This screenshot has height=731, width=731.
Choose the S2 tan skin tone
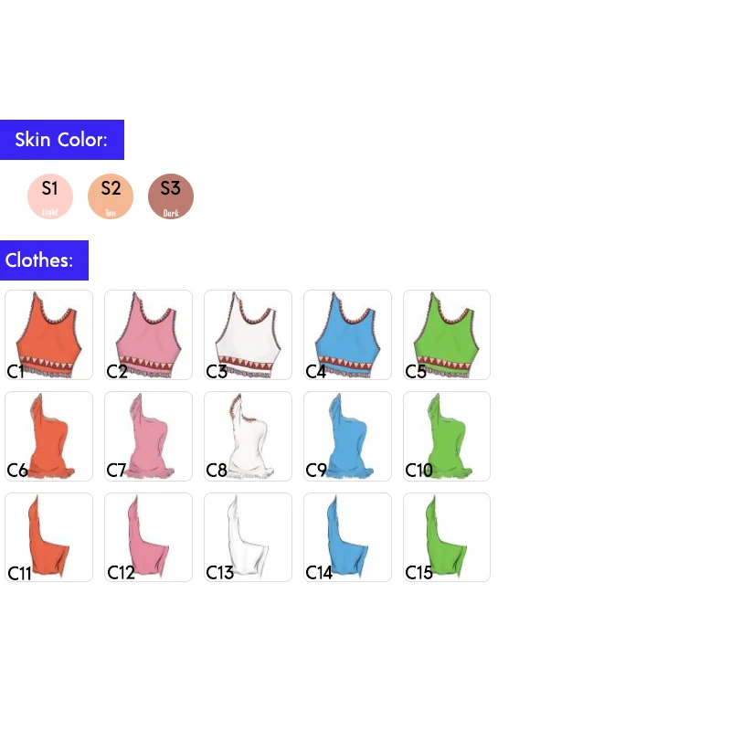tap(111, 196)
